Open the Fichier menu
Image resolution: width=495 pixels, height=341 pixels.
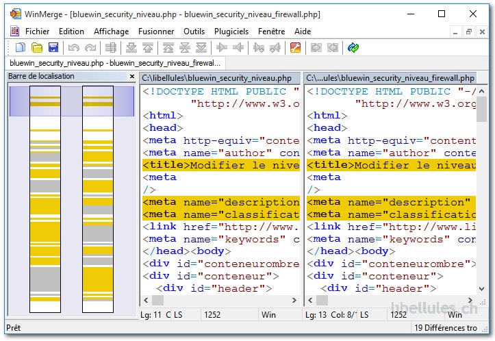click(37, 31)
